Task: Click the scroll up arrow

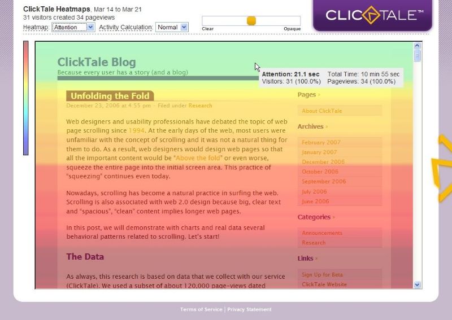Action: 418,46
